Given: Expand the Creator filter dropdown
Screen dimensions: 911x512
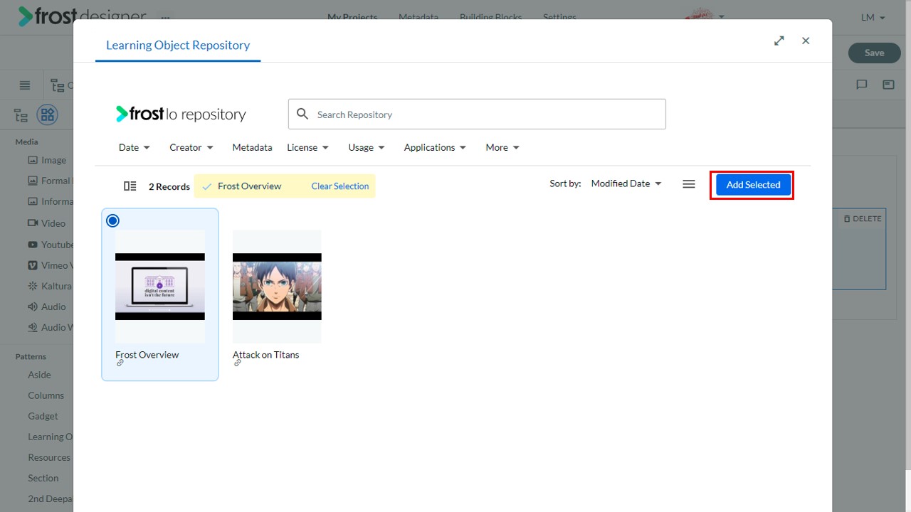Looking at the screenshot, I should (191, 147).
